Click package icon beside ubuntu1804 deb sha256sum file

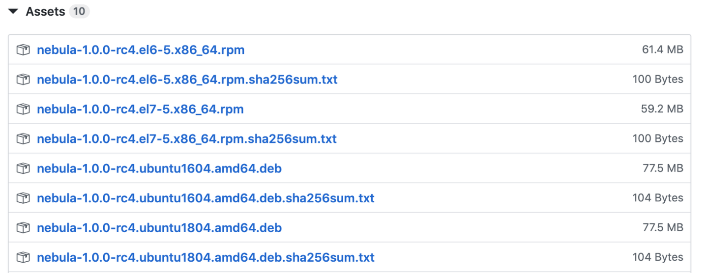pyautogui.click(x=23, y=257)
